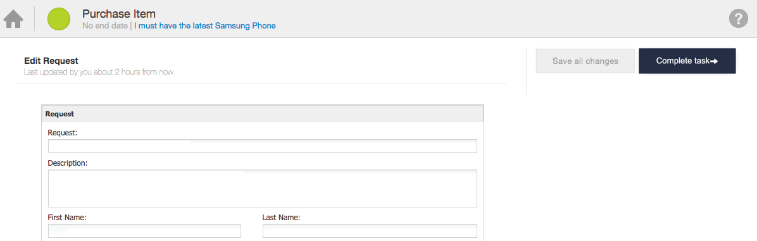Screen dimensions: 757x241
Task: Click the Purchase Item title
Action: click(119, 13)
